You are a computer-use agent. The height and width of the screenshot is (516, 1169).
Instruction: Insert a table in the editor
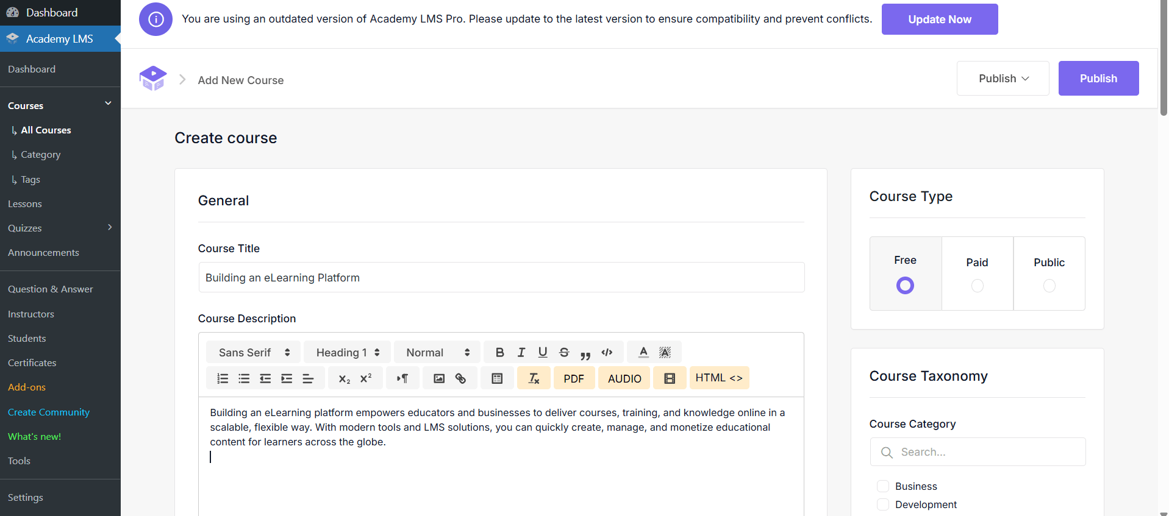(x=497, y=378)
